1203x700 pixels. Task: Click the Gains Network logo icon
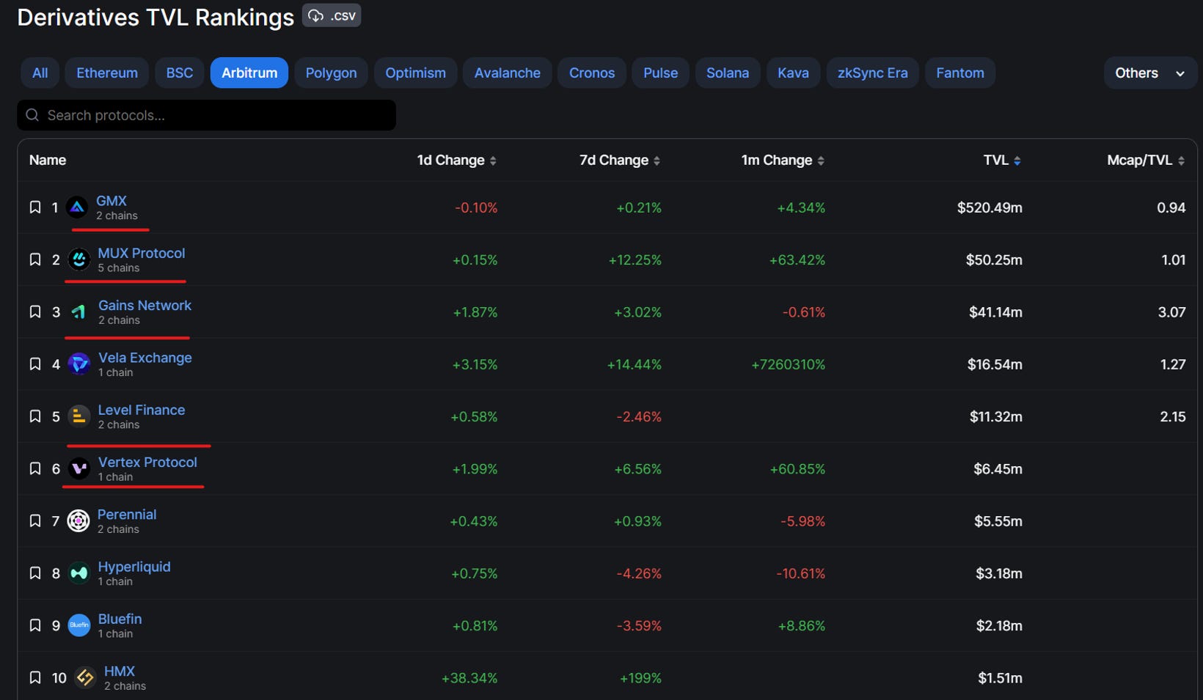pos(78,312)
